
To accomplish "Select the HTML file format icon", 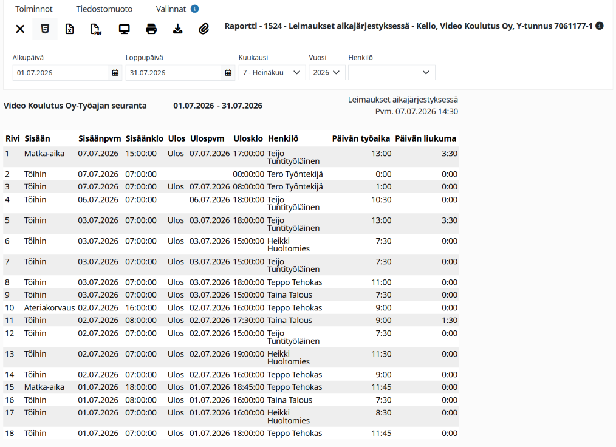I will coord(45,29).
